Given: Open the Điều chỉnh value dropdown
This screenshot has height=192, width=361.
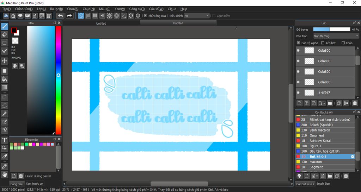Looking at the screenshot, I should click(197, 16).
